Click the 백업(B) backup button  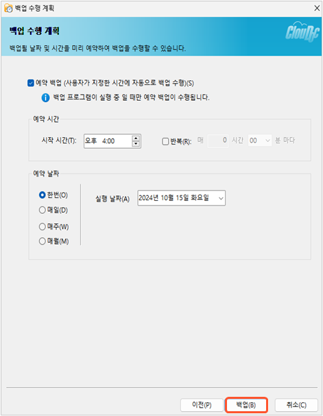point(246,405)
